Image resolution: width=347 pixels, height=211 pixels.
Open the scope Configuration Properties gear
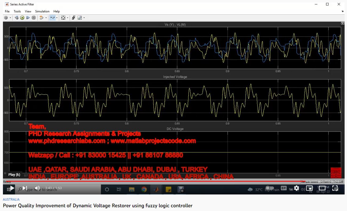coord(6,18)
